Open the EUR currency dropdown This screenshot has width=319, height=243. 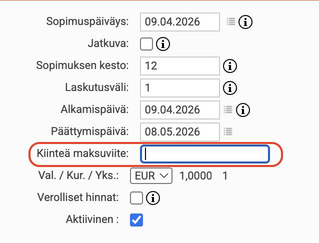click(151, 175)
